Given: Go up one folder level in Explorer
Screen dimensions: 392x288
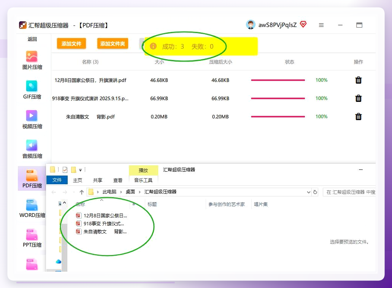Looking at the screenshot, I should 81,192.
